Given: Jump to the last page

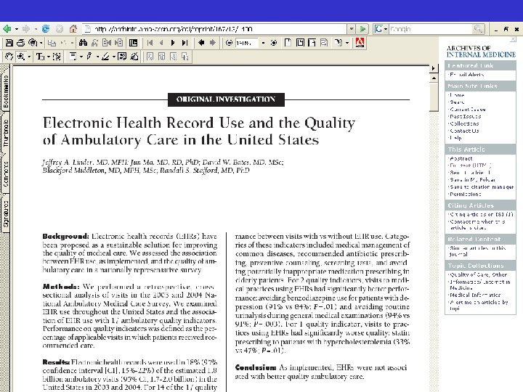Looking at the screenshot, I should pos(185,43).
